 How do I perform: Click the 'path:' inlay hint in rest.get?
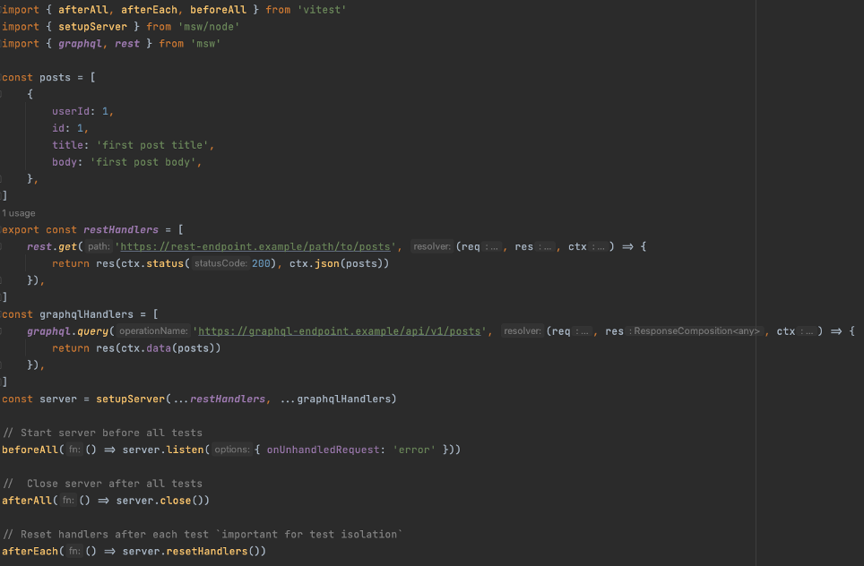click(99, 246)
